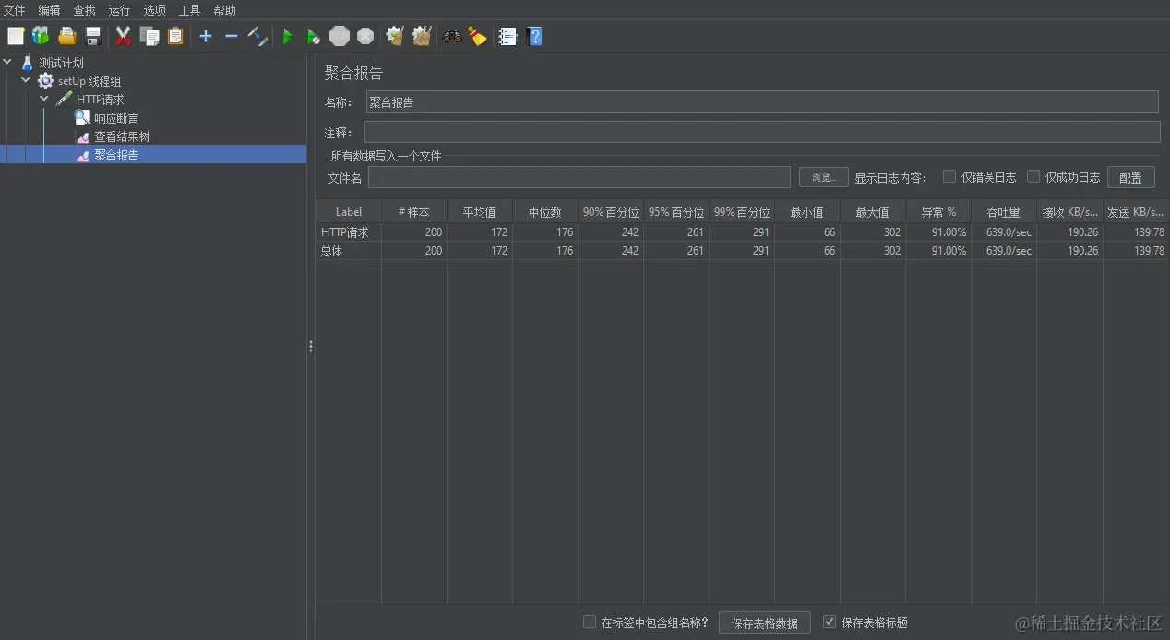The height and width of the screenshot is (640, 1170).
Task: Open Help via the question mark icon
Action: 534,36
